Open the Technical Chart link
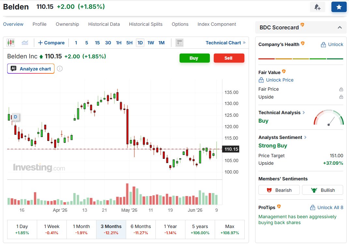This screenshot has width=349, height=244. click(225, 42)
